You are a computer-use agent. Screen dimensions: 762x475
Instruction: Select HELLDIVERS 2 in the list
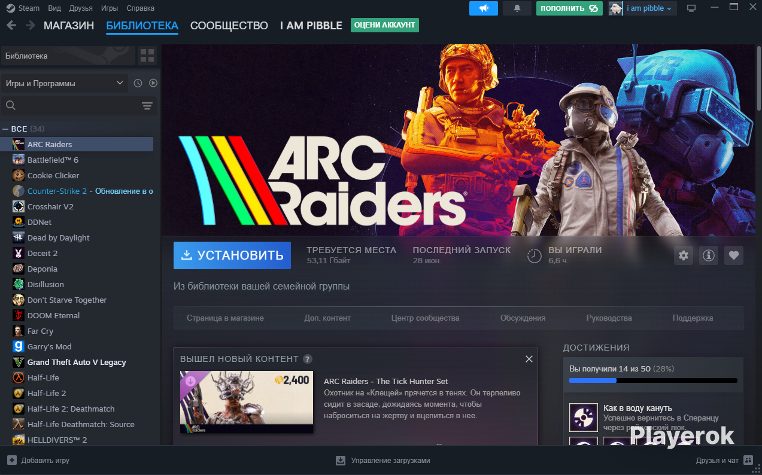(x=77, y=440)
